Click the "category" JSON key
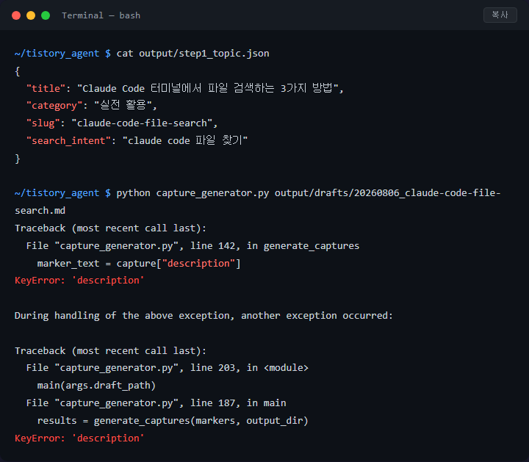 (x=54, y=106)
